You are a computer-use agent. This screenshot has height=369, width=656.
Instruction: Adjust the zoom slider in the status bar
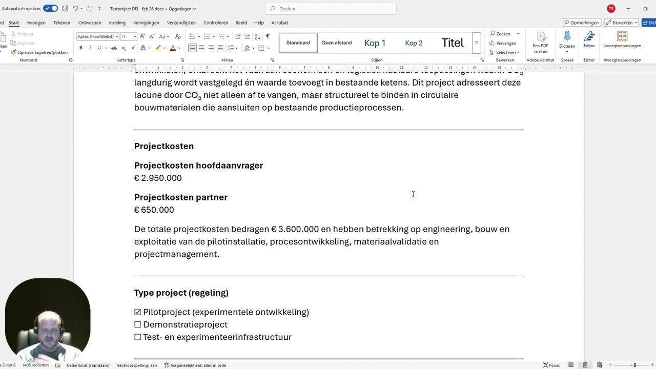pos(634,365)
